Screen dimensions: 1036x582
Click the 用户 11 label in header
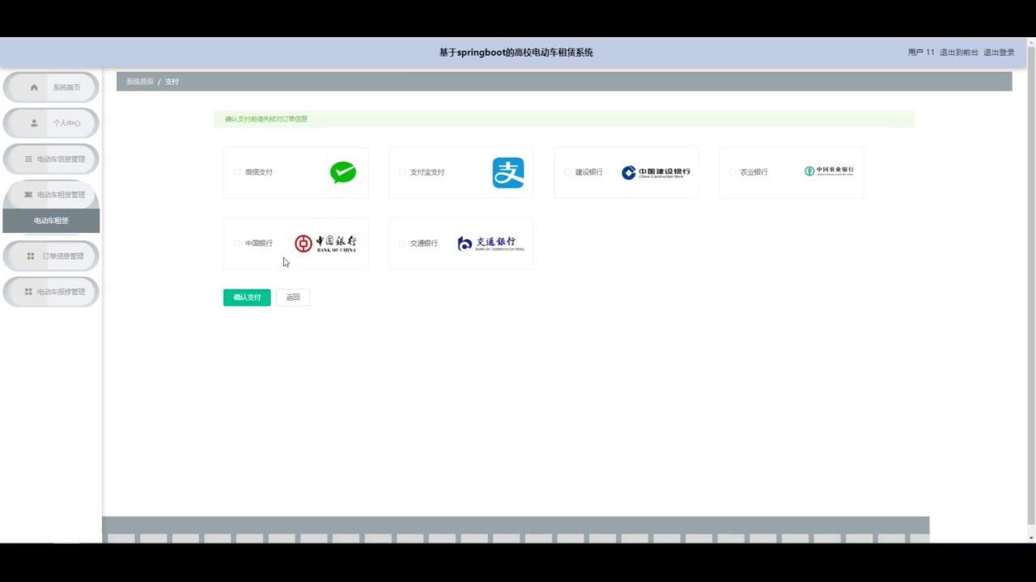[921, 53]
